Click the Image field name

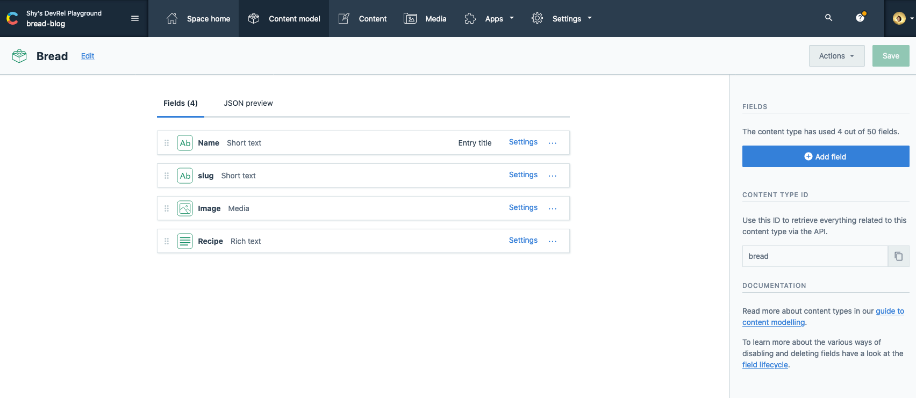tap(209, 208)
